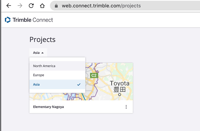Click the browser back arrow
The width and height of the screenshot is (200, 131).
(9, 6)
